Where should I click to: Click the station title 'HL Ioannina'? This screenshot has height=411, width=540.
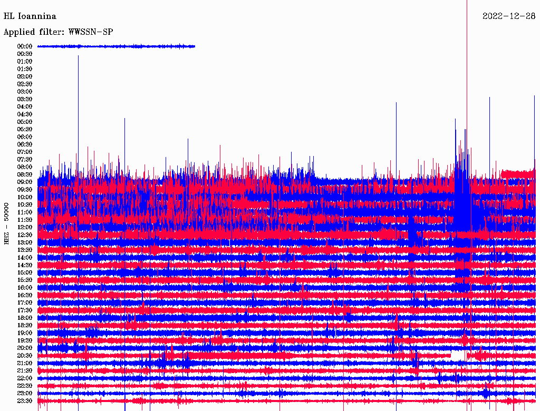click(30, 16)
